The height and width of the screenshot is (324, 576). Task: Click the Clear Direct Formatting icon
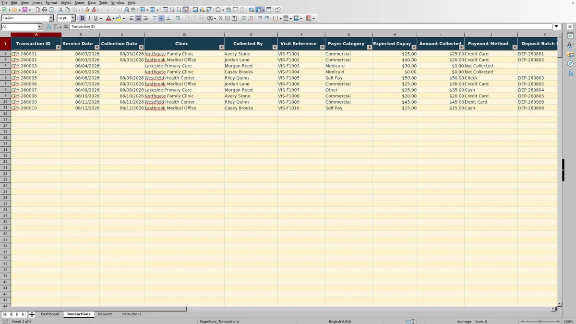coord(94,10)
